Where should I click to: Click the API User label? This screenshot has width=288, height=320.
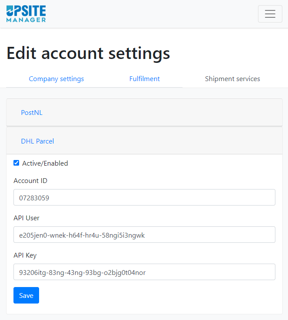click(x=26, y=218)
